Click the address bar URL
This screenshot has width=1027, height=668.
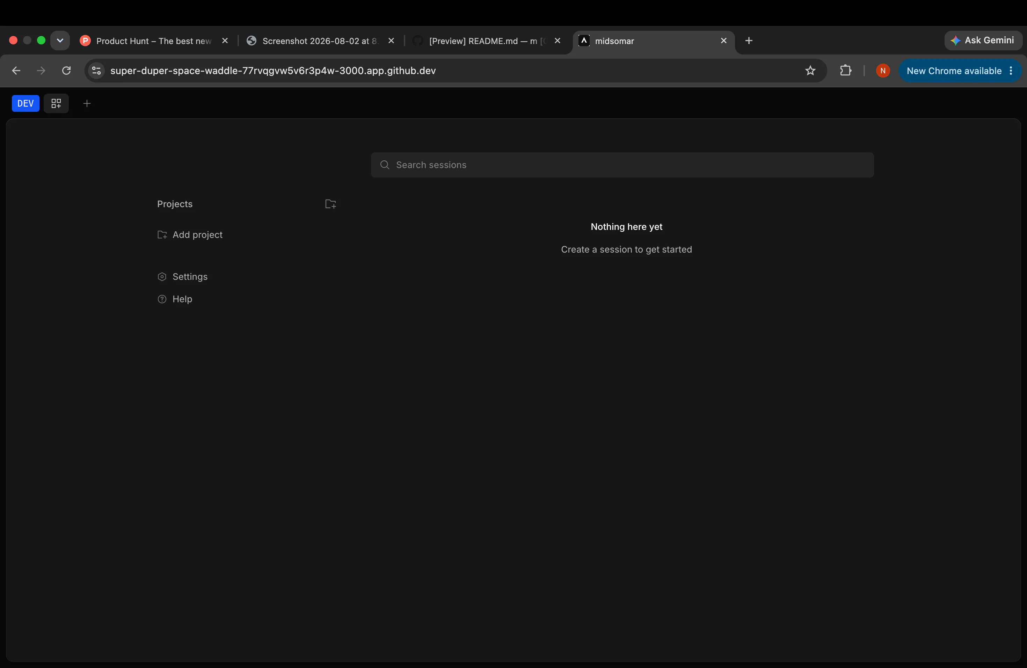[x=273, y=71]
